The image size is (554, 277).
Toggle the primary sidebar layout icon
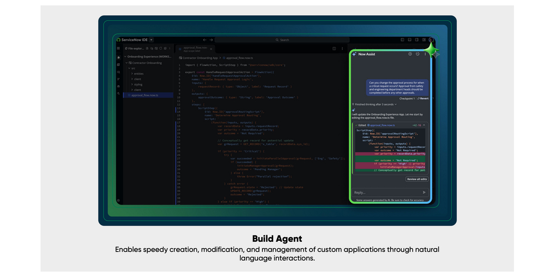click(x=403, y=40)
